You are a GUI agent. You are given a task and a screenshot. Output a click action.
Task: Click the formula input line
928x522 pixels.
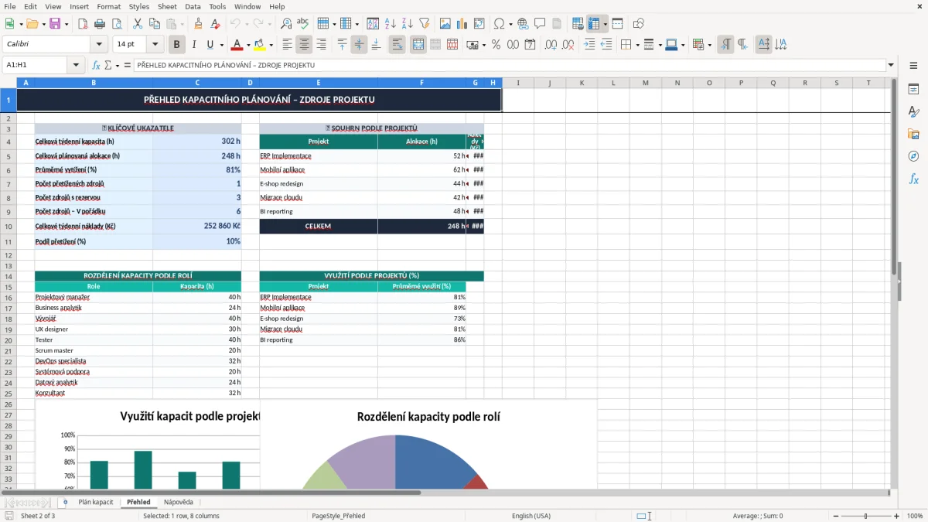pos(510,65)
